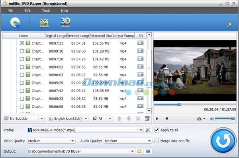Toggle 3D icon for the 101.42 MB chapter
This screenshot has height=158, width=239.
click(x=140, y=59)
